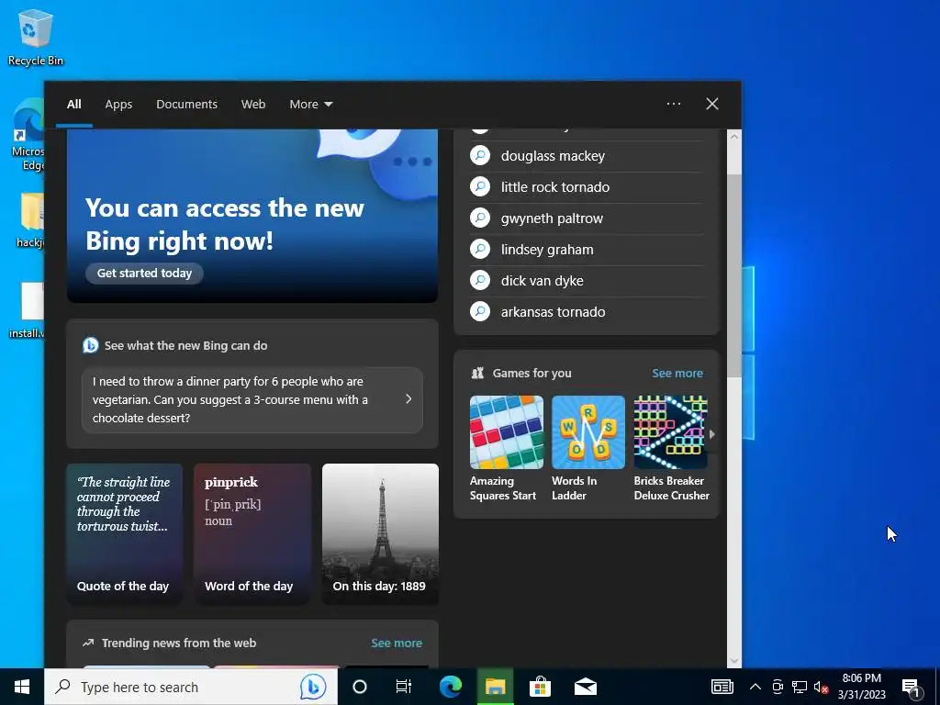Click search icon beside arkansas tornado
The width and height of the screenshot is (940, 705).
[480, 312]
